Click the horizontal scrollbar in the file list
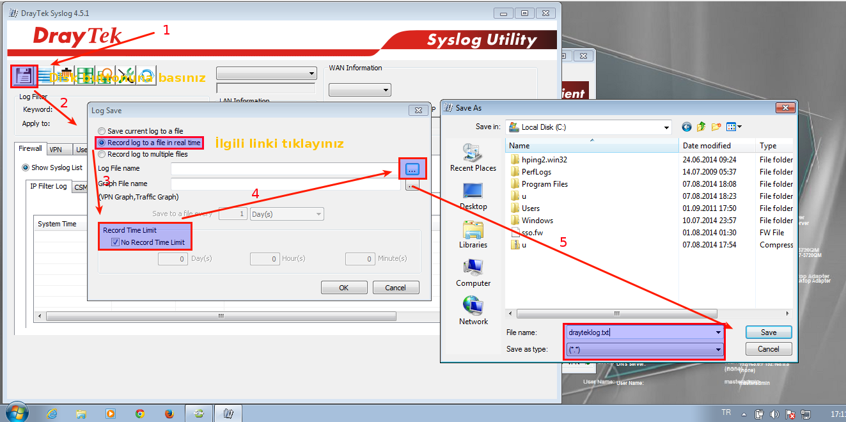Viewport: 846px width, 422px height. click(616, 314)
